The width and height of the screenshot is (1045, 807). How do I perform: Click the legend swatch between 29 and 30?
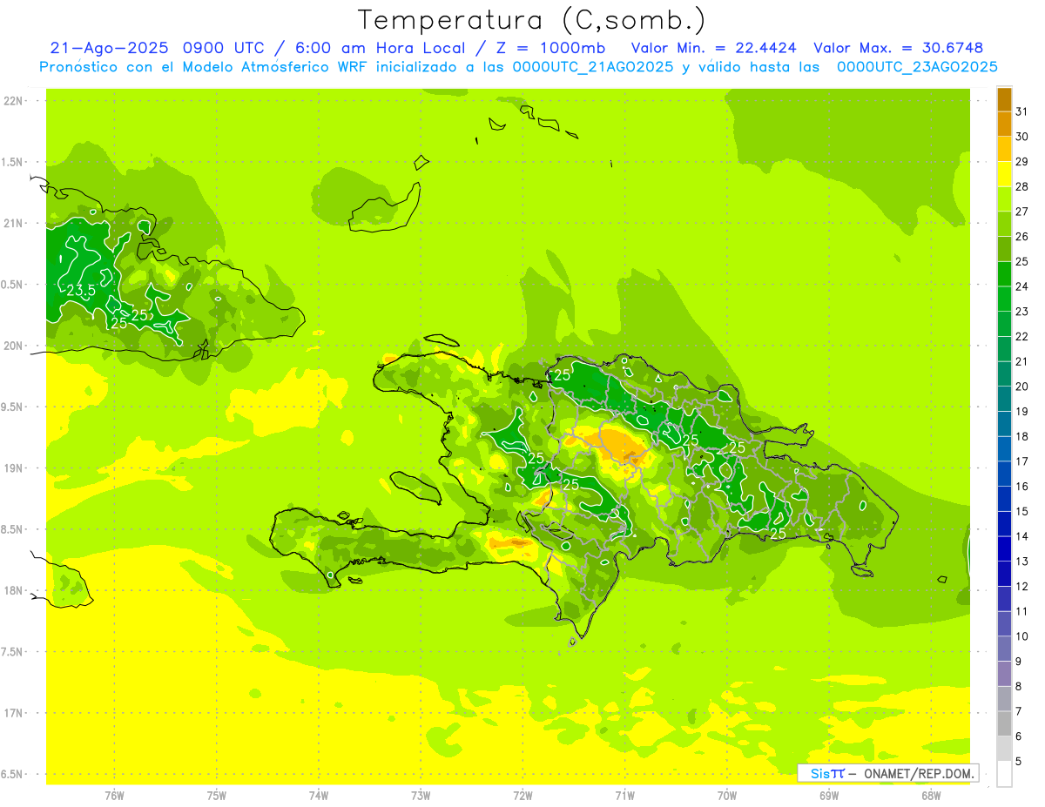1004,149
